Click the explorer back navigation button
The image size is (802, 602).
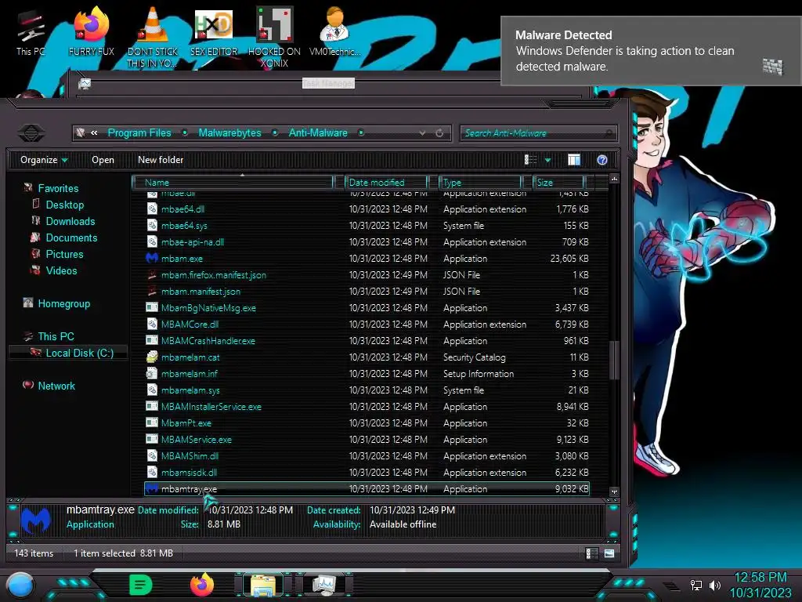pos(31,133)
